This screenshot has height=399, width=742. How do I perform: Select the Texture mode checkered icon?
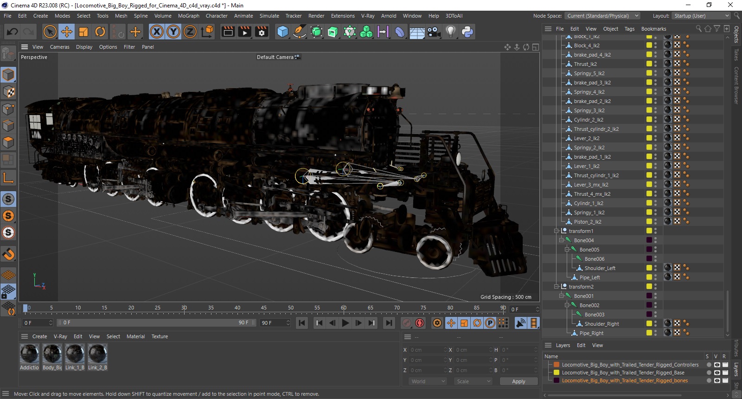point(8,92)
